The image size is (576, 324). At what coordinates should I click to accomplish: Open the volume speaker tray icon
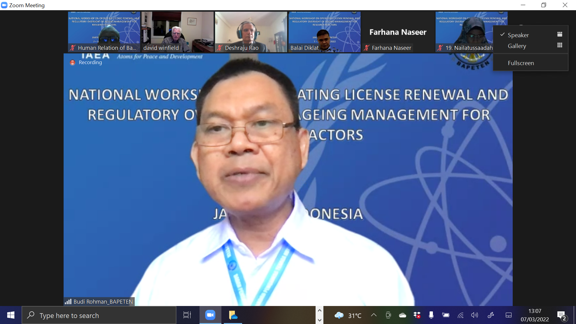(x=474, y=315)
